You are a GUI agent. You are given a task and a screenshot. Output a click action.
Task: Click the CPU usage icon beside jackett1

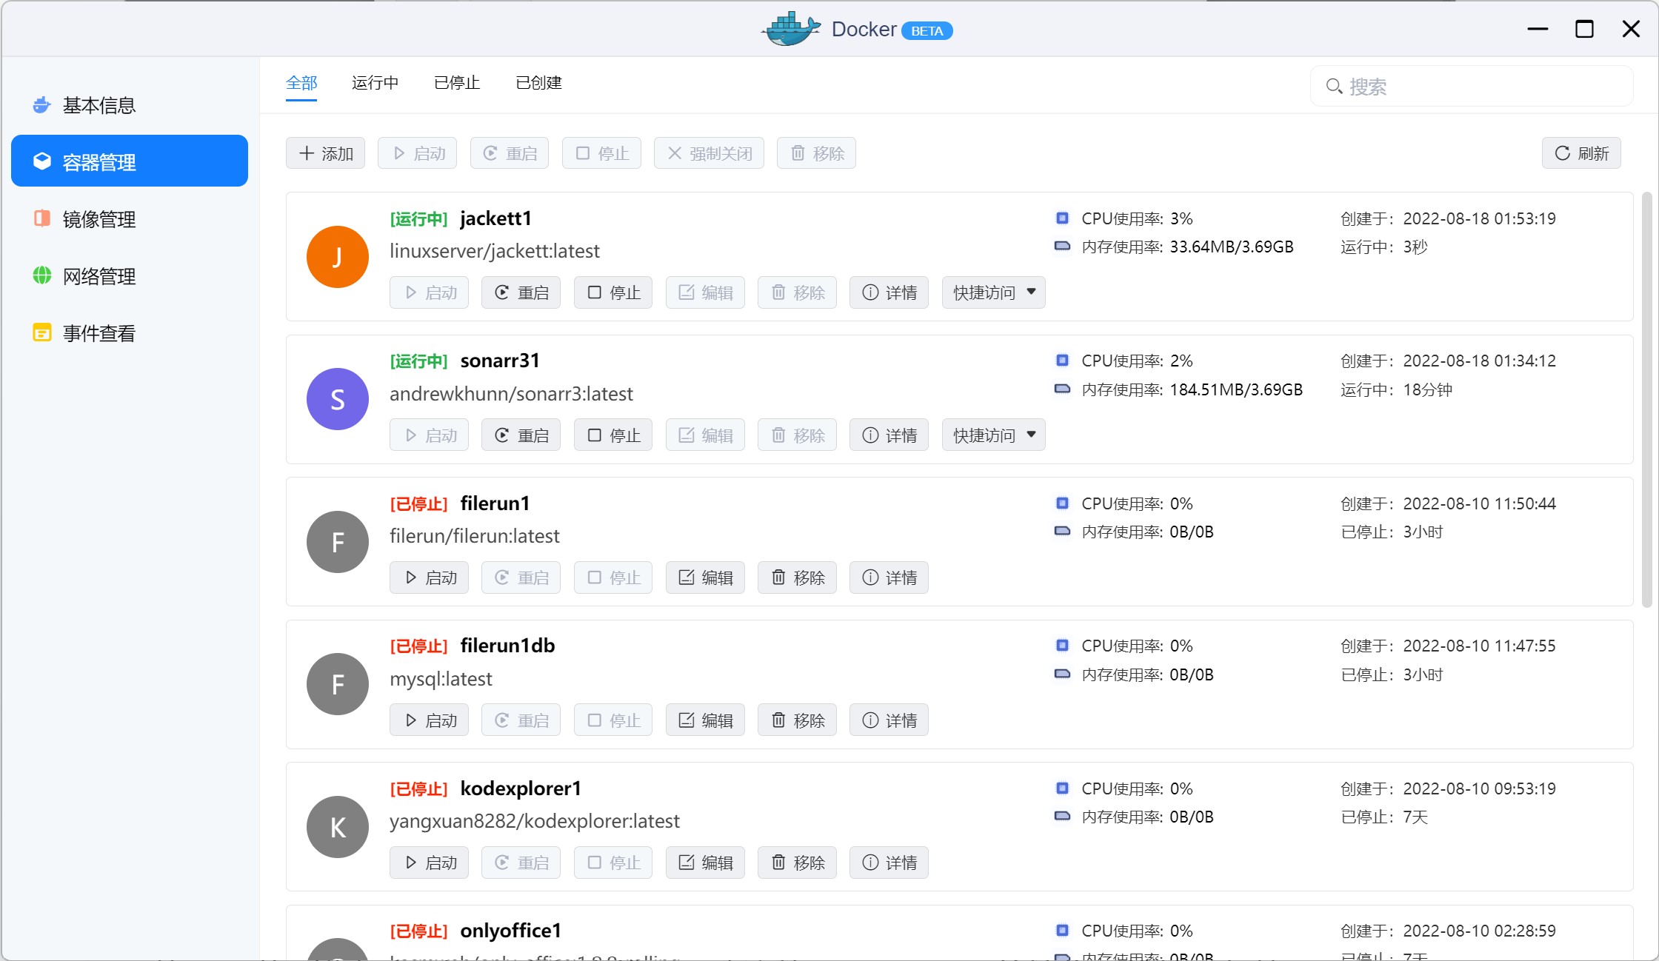coord(1063,218)
